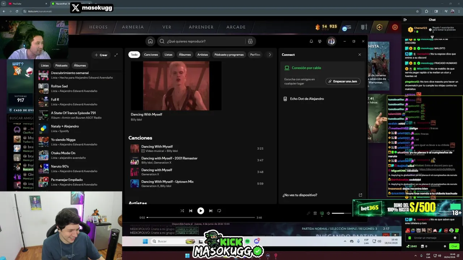The height and width of the screenshot is (260, 463).
Task: Select the Canciones search filter
Action: (151, 55)
